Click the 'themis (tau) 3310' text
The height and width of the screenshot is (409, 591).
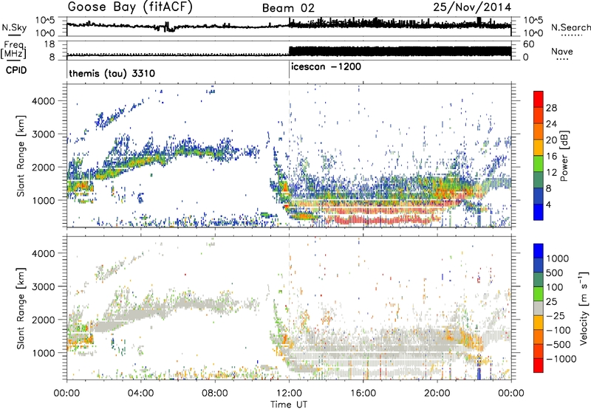click(112, 73)
